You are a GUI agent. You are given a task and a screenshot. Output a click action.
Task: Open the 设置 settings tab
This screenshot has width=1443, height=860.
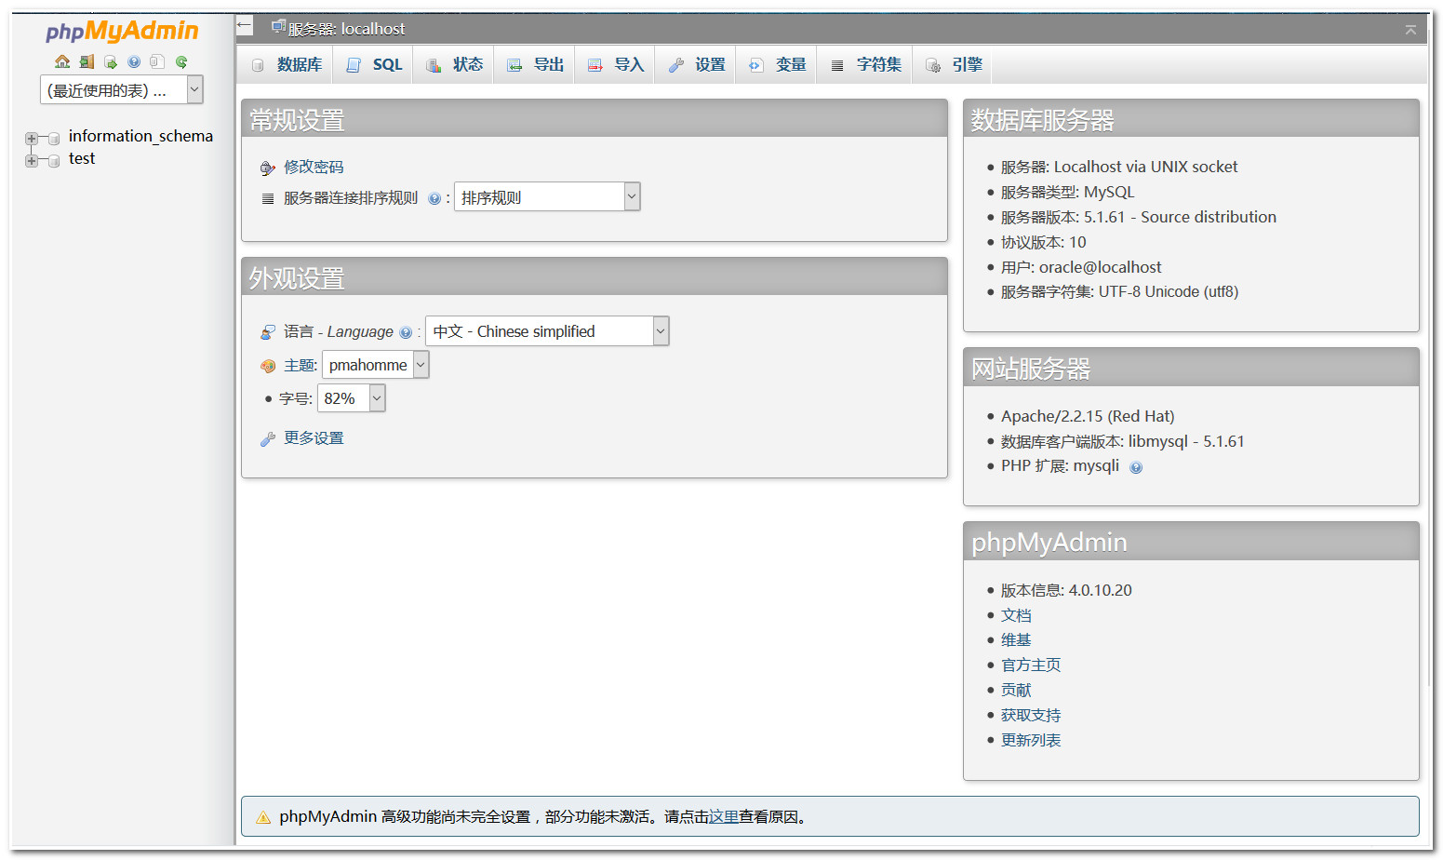[696, 64]
